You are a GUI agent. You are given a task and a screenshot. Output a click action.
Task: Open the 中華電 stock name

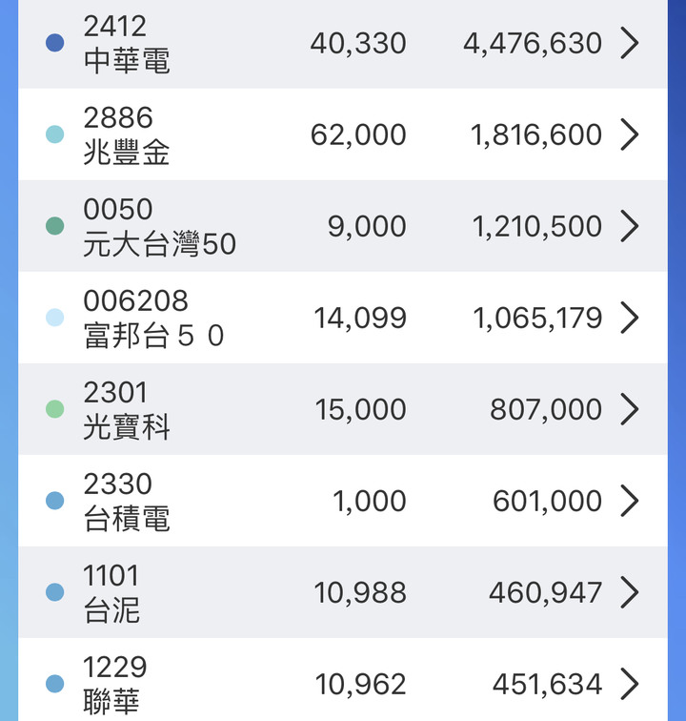[127, 61]
